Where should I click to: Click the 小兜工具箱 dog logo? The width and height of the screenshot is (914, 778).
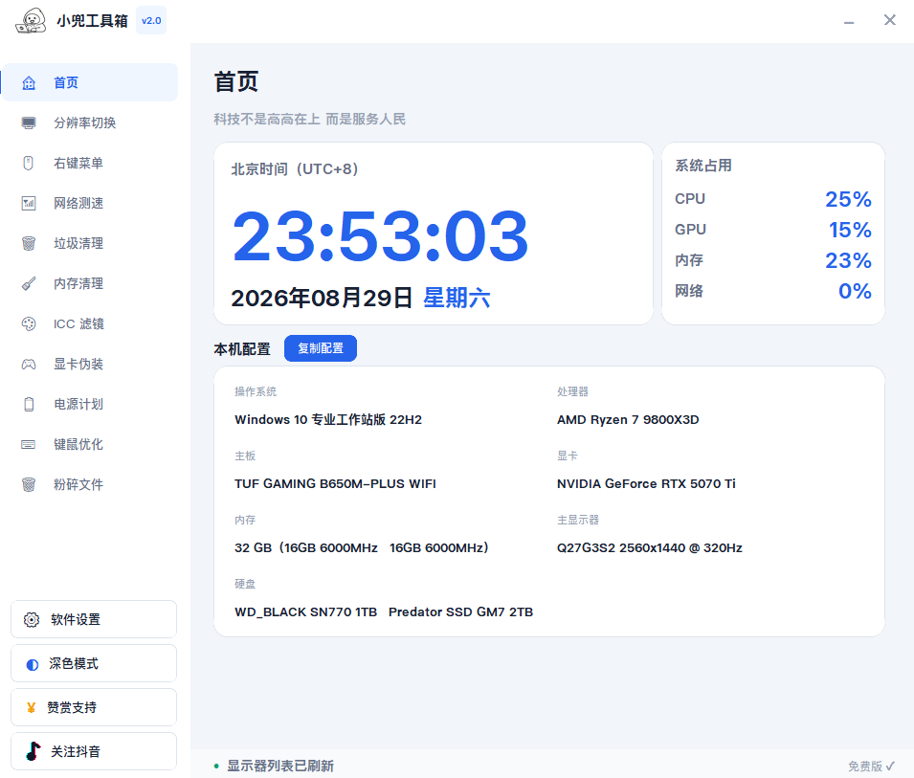31,21
